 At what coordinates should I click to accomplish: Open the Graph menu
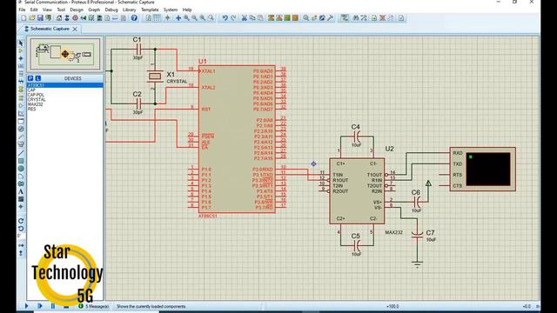pyautogui.click(x=94, y=10)
